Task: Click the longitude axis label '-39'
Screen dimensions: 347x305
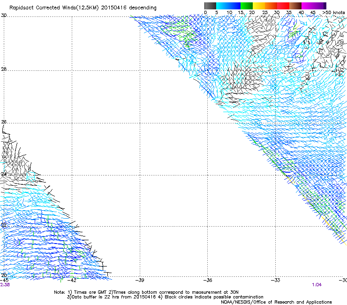Action: [x=140, y=280]
